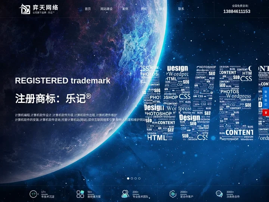The image size is (269, 202).
Task: Open the 首页 menu item
Action: pyautogui.click(x=88, y=9)
